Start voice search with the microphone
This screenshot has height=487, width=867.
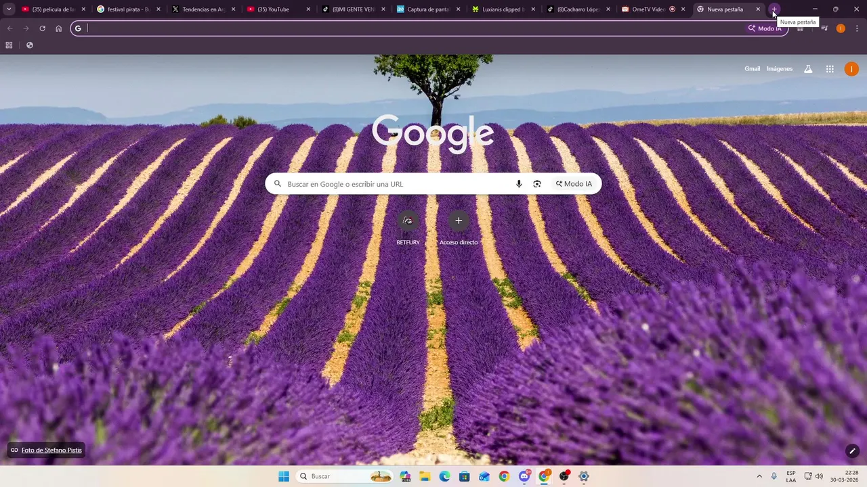(519, 184)
